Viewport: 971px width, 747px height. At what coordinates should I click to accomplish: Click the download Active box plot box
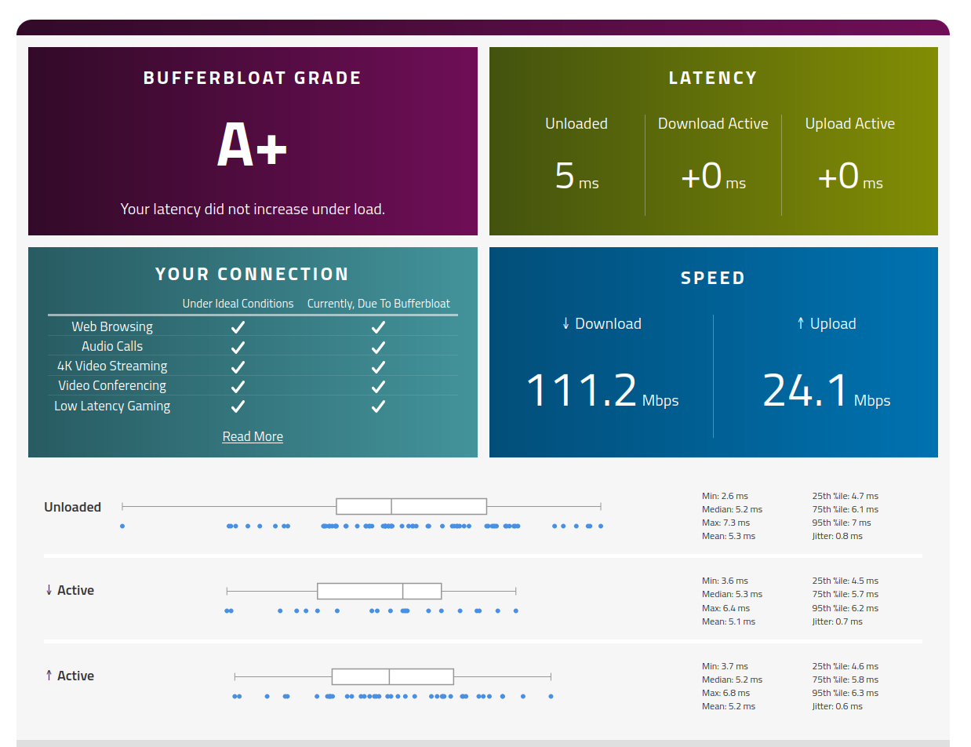[380, 591]
